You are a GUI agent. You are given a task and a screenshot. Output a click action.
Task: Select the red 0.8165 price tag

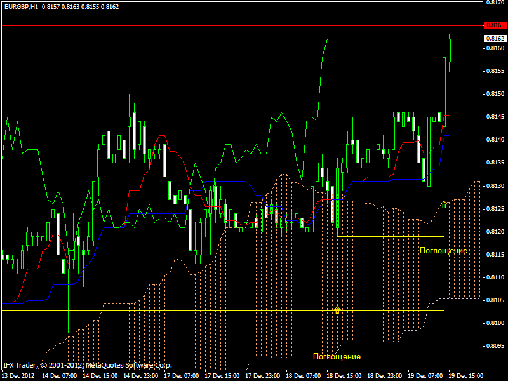pyautogui.click(x=494, y=25)
